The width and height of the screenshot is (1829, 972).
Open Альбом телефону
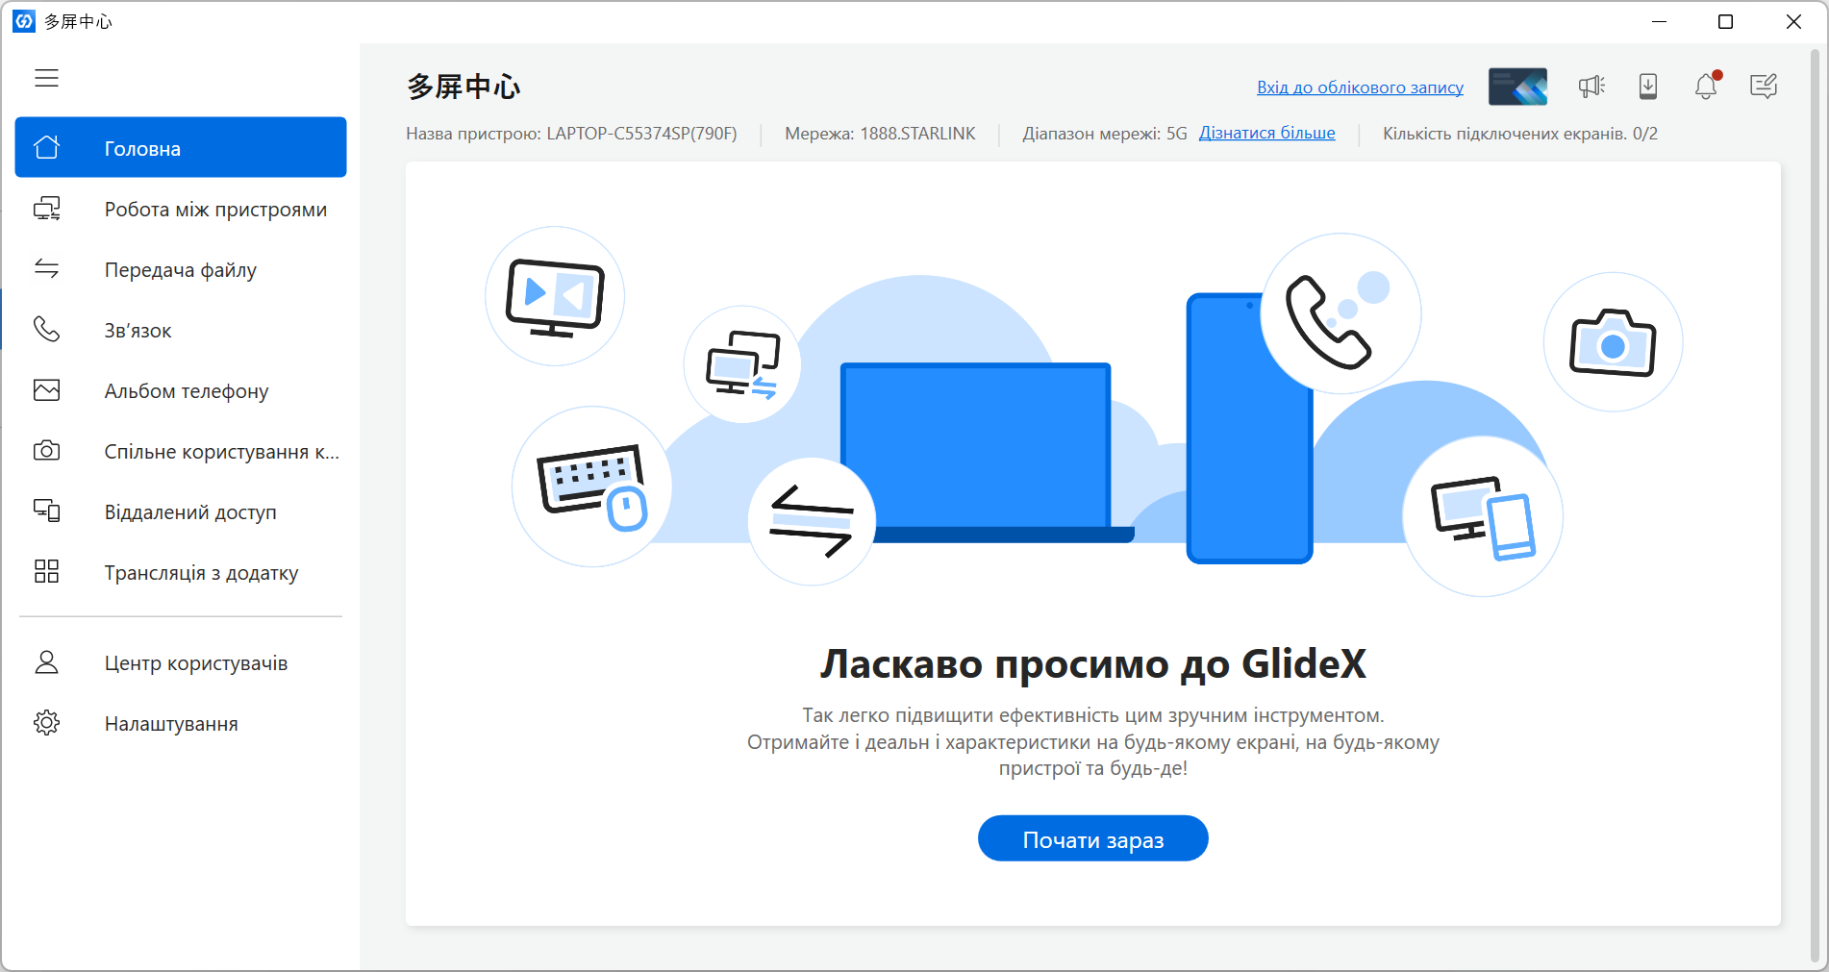[x=181, y=390]
